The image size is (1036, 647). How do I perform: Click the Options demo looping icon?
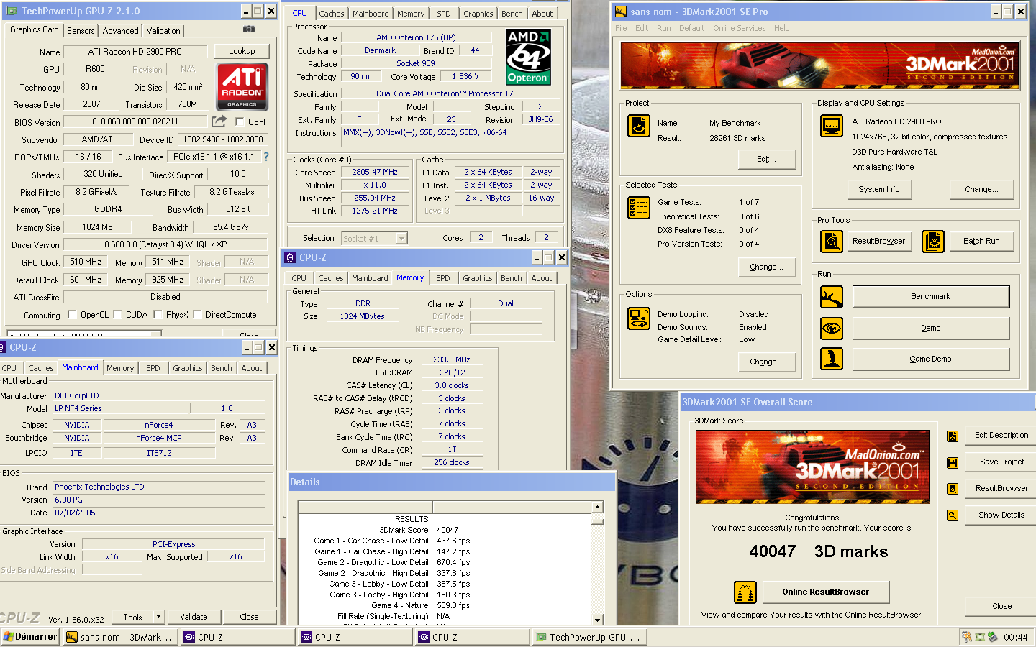(x=639, y=318)
